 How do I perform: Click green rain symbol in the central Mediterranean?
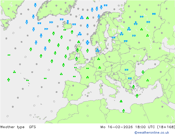[x=121, y=101]
